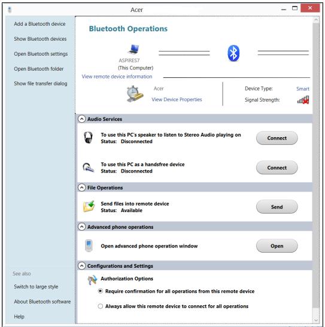Click the title bar application icon
Viewport: 325px width, 327px height.
tap(10, 10)
